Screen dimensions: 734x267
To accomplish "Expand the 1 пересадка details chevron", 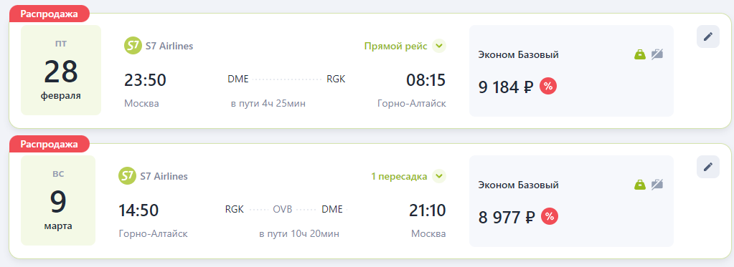I will pyautogui.click(x=438, y=176).
